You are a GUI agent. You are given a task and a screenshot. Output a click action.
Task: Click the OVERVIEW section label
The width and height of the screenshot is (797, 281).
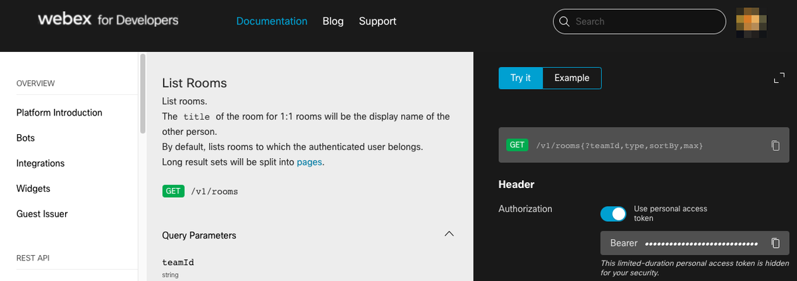click(36, 84)
